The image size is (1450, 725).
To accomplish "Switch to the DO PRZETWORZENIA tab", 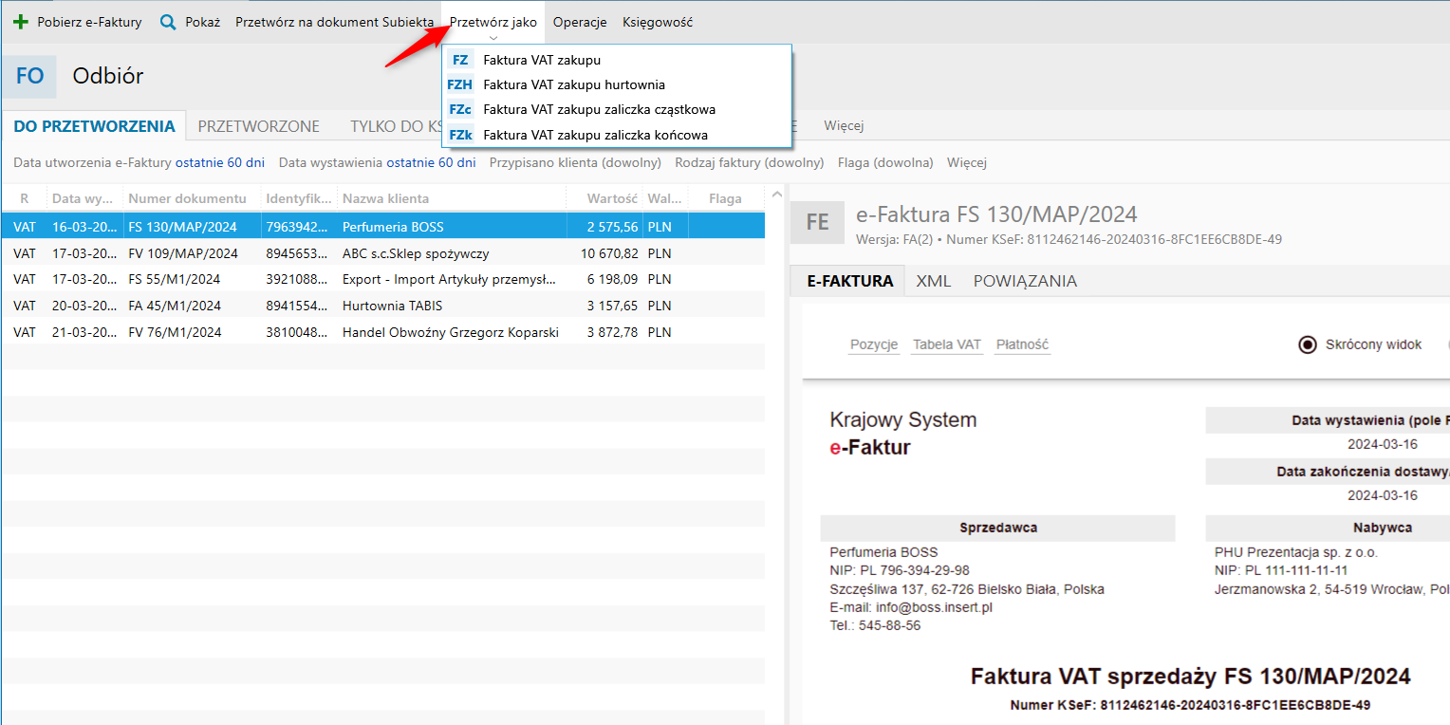I will (x=94, y=126).
